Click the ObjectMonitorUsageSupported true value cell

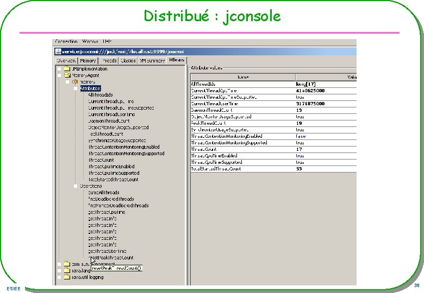[326, 117]
